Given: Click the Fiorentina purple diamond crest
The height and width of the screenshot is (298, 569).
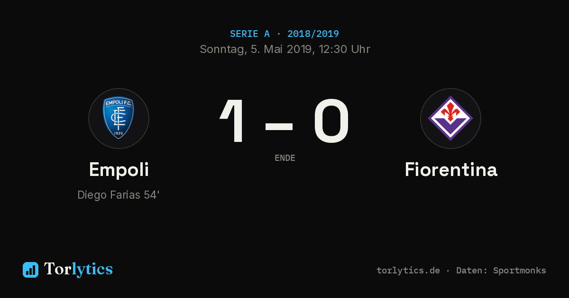Looking at the screenshot, I should point(450,118).
